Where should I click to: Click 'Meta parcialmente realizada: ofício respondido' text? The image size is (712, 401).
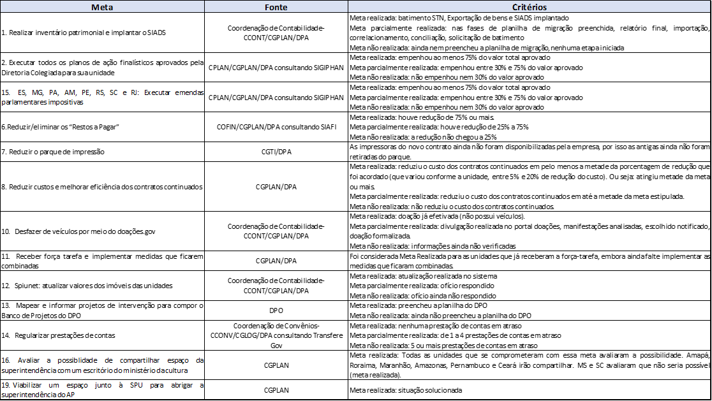(x=422, y=286)
